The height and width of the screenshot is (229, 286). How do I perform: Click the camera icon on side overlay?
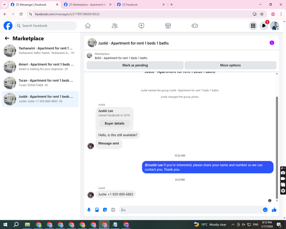283,173
